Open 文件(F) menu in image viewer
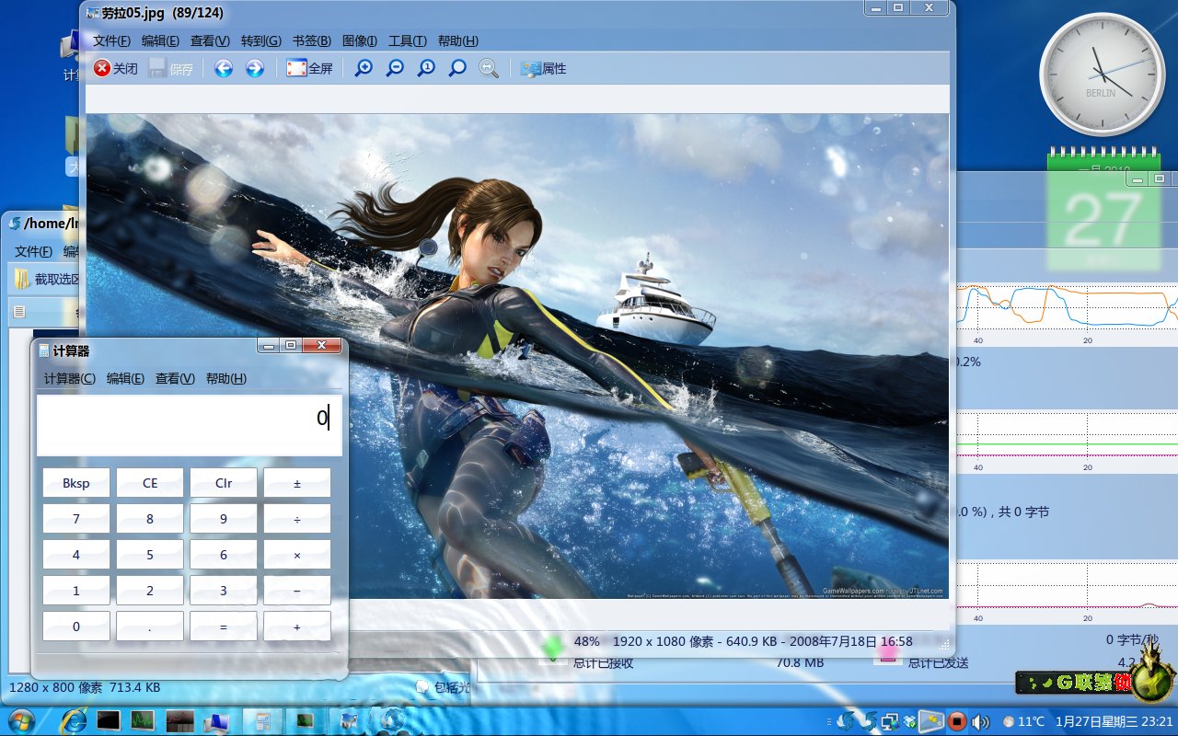 tap(111, 40)
